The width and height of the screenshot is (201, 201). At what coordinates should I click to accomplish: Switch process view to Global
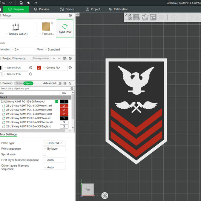19,83
